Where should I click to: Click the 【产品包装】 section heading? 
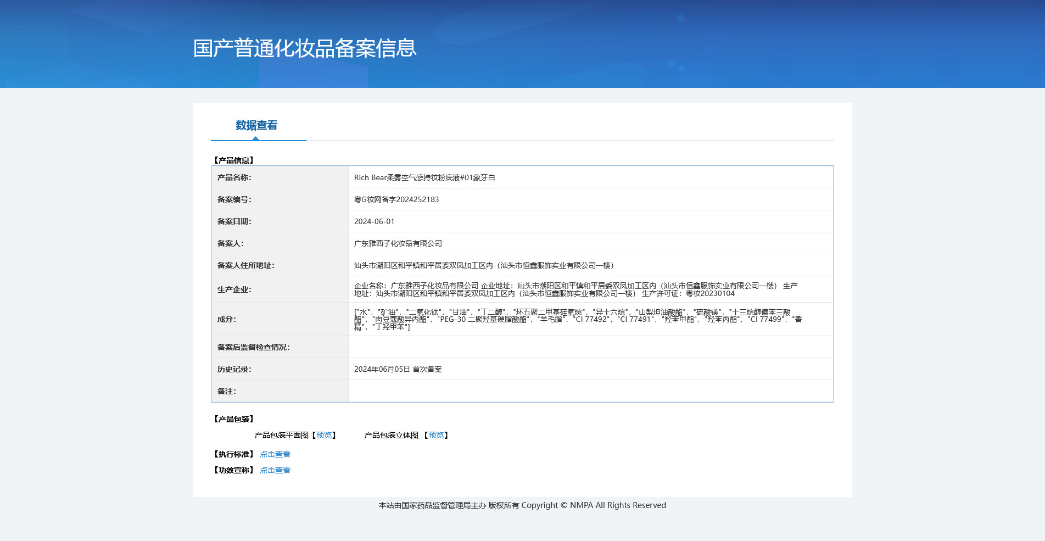(233, 419)
